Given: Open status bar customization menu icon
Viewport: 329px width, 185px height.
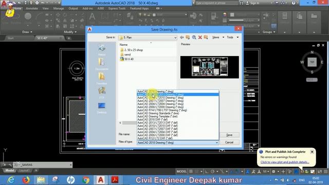Looking at the screenshot, I should tap(325, 172).
